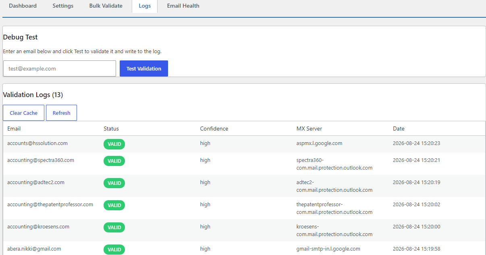
Task: Open the Bulk Validate tab
Action: 106,6
